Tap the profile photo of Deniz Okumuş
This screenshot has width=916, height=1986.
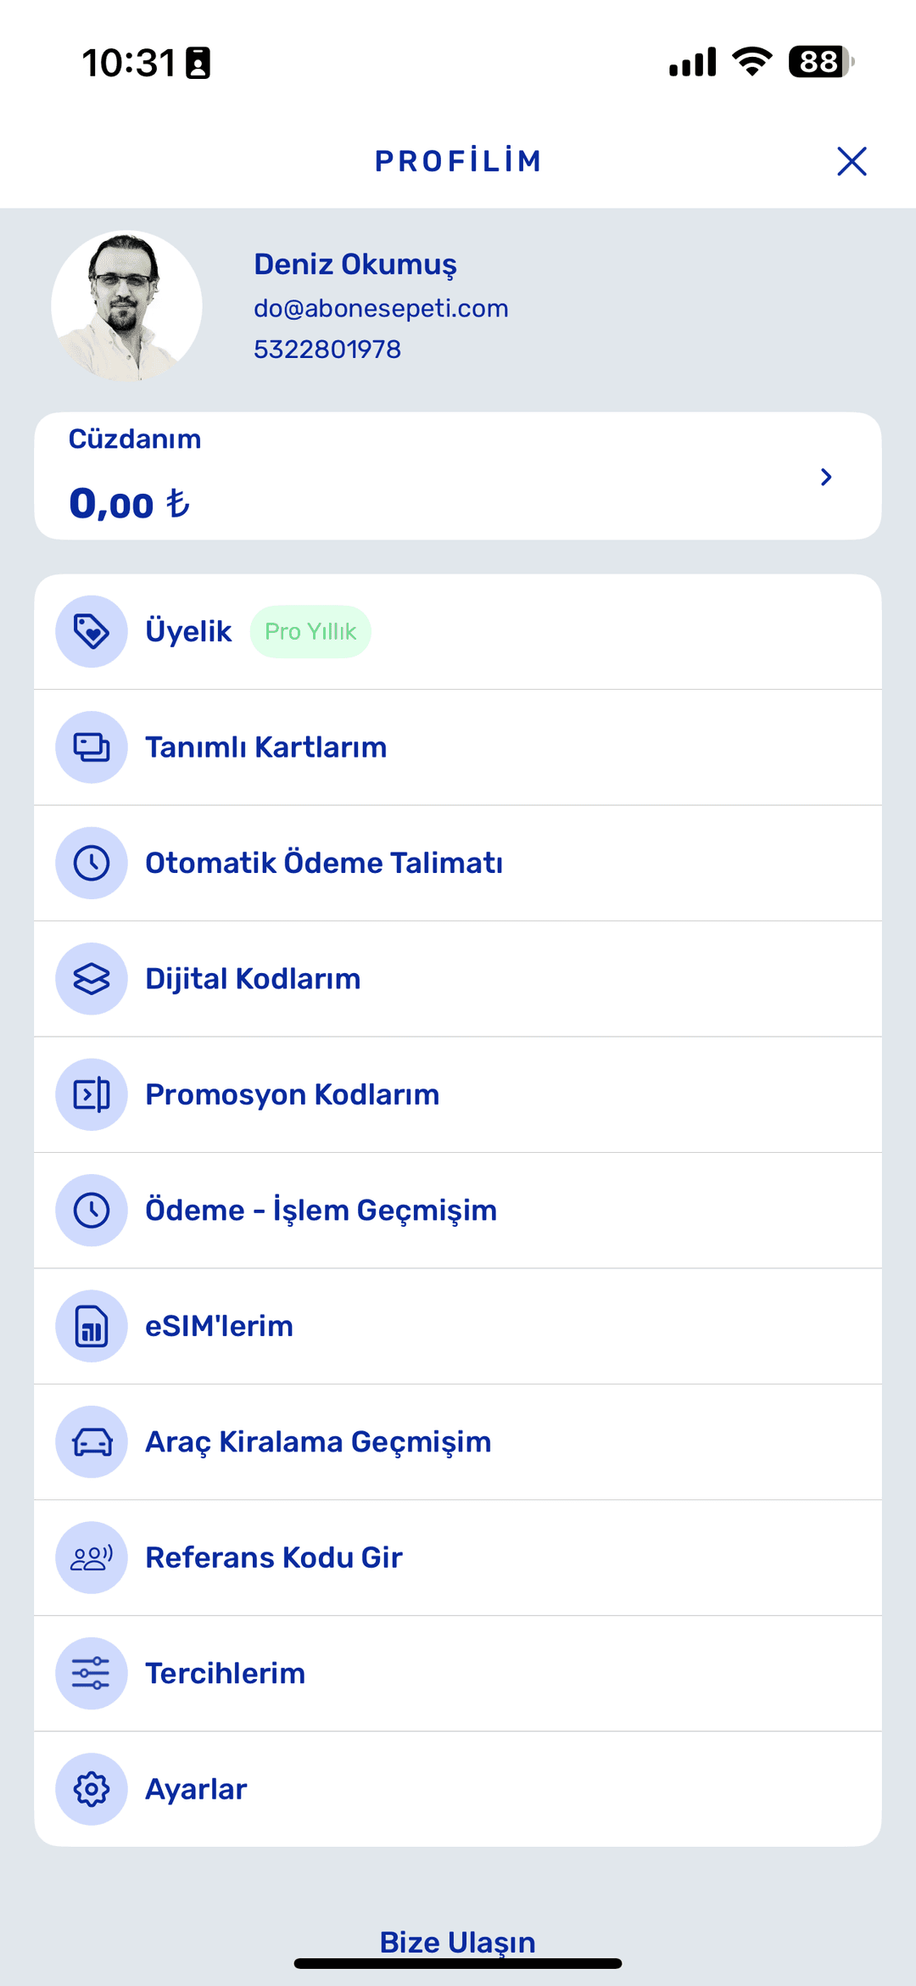click(126, 305)
